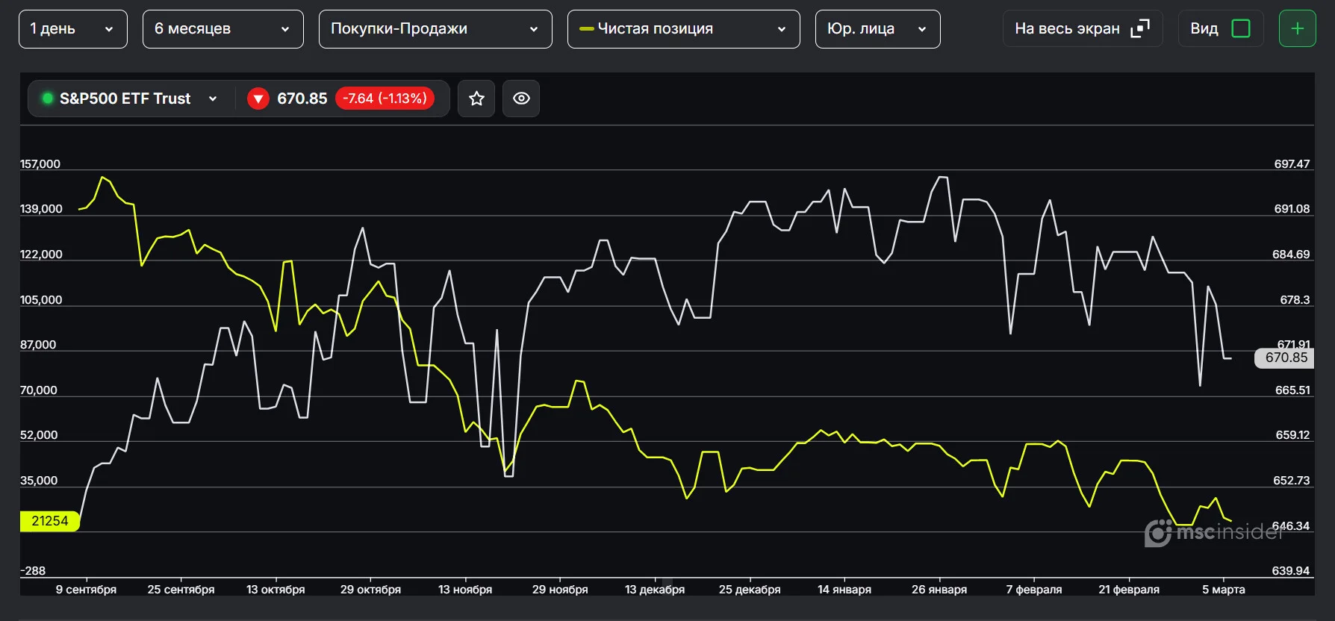Click the '9 сентября' date label
This screenshot has height=621, width=1335.
click(x=86, y=590)
